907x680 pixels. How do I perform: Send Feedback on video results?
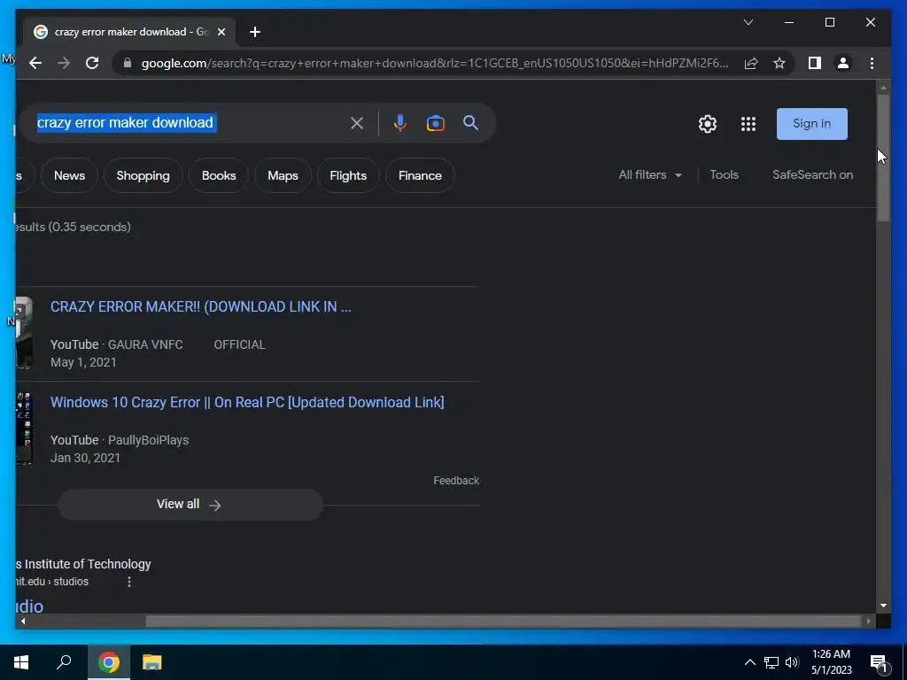pyautogui.click(x=456, y=481)
